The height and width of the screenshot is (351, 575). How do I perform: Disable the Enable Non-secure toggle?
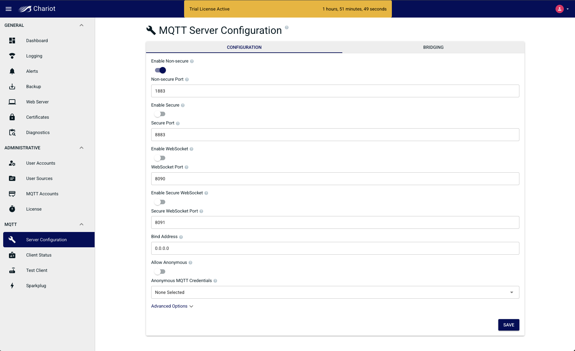click(x=160, y=70)
